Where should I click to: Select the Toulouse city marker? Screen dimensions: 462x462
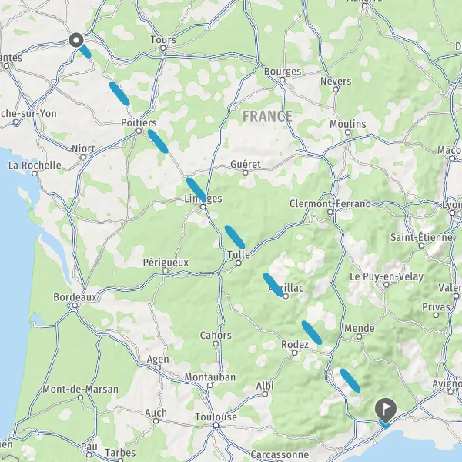coord(216,425)
